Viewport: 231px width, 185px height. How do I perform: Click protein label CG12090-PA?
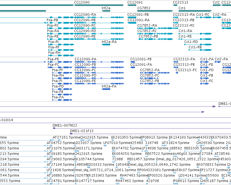tap(86, 59)
